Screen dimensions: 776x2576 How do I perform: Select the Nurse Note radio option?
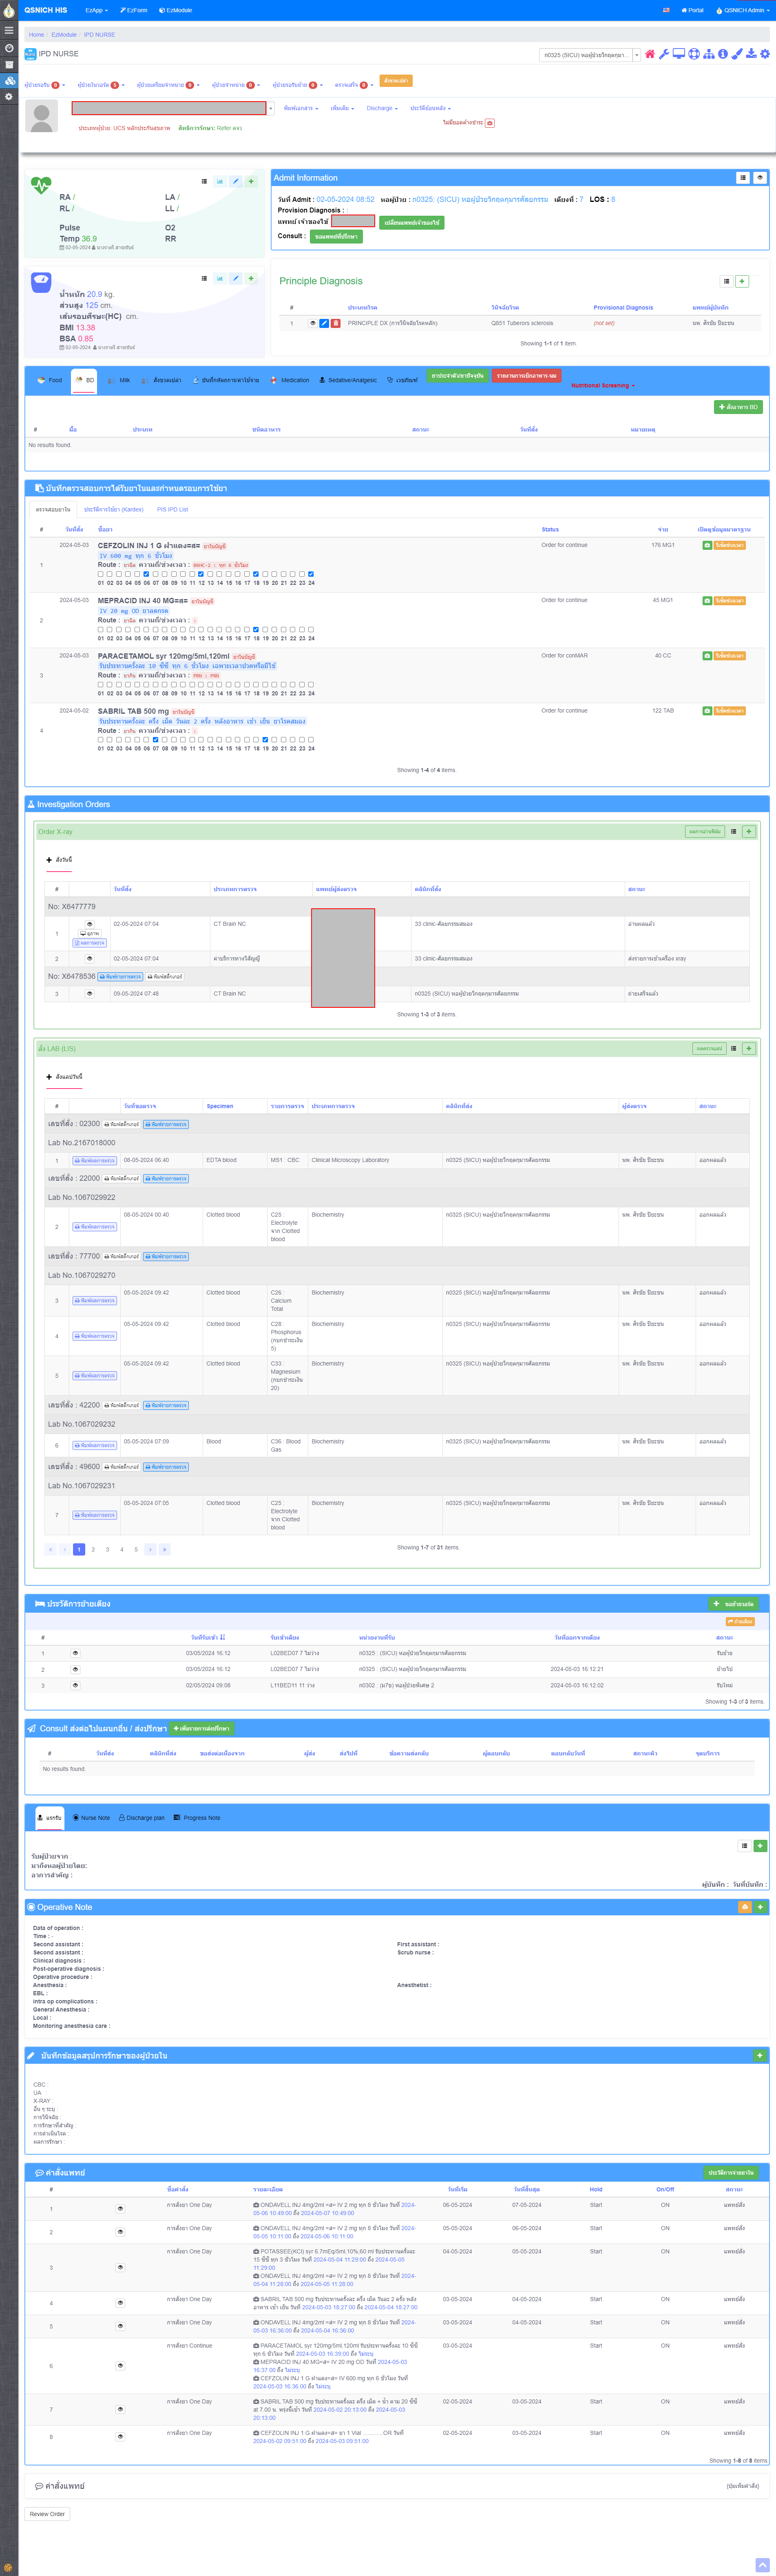(x=76, y=1817)
